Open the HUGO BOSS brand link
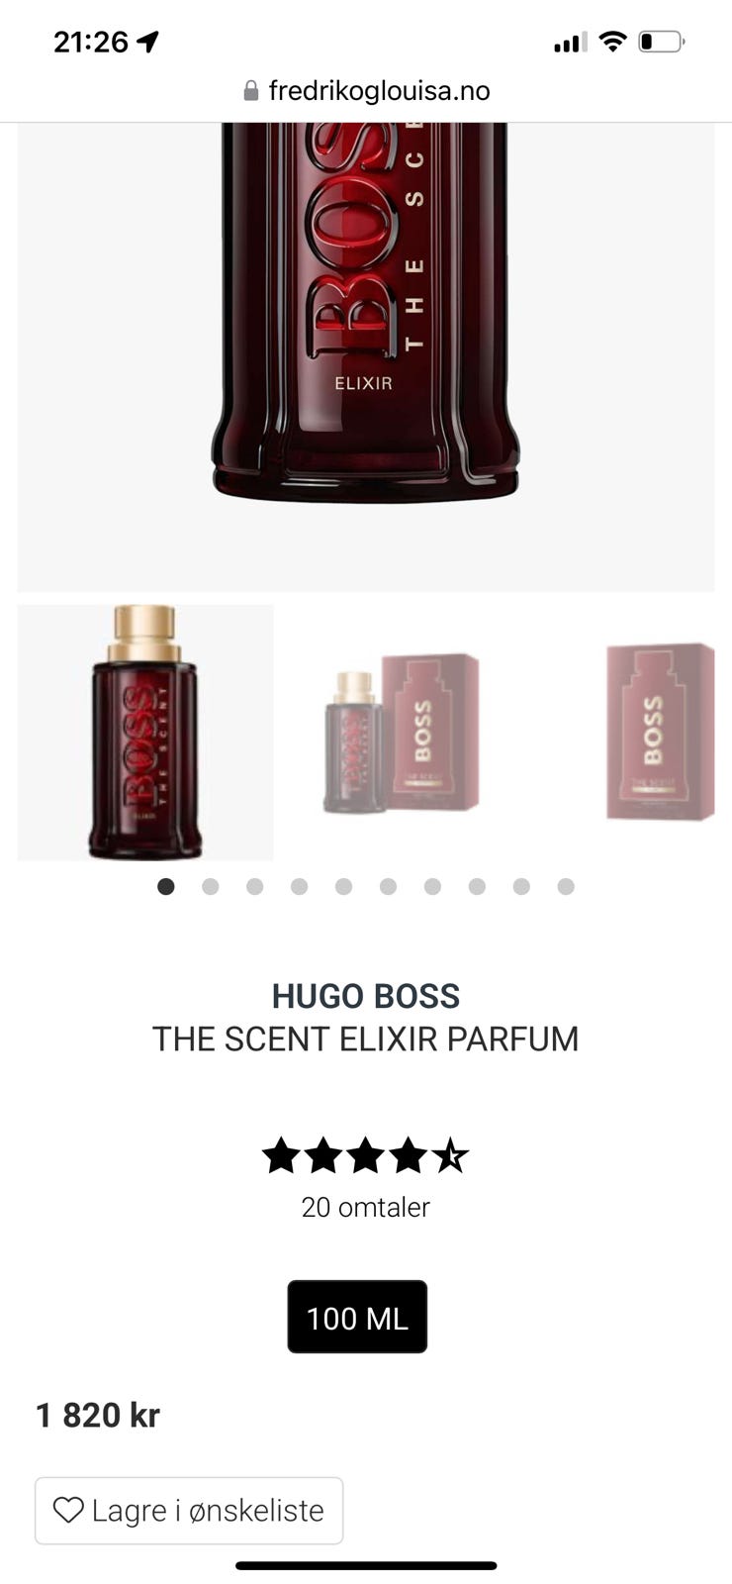732x1584 pixels. 366,995
